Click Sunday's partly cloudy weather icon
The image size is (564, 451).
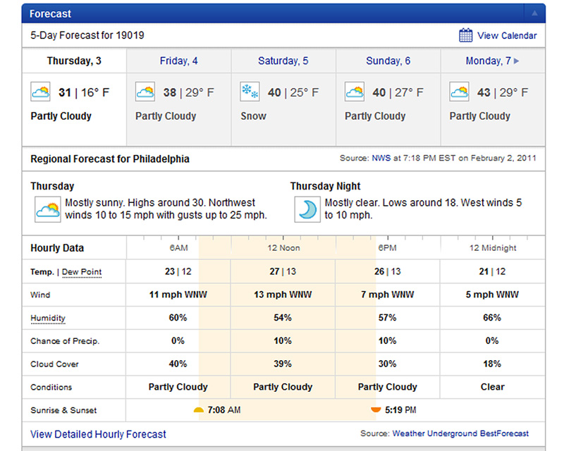355,92
